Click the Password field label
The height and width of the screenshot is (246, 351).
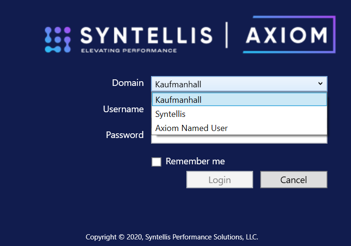[x=125, y=135]
